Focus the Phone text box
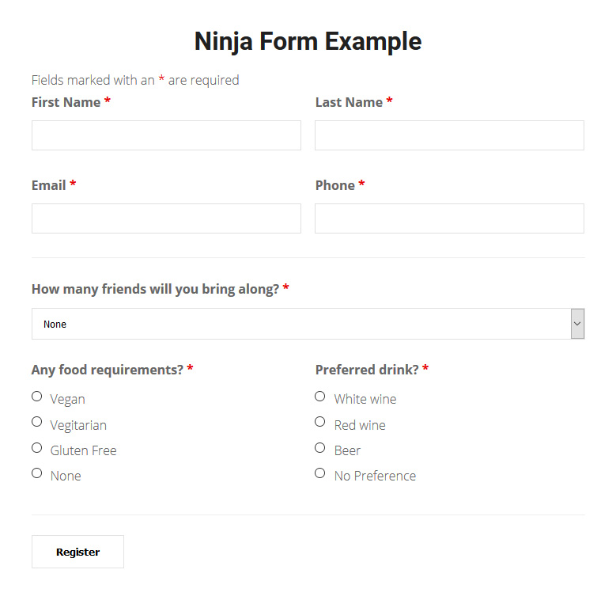The width and height of the screenshot is (616, 600). point(449,218)
